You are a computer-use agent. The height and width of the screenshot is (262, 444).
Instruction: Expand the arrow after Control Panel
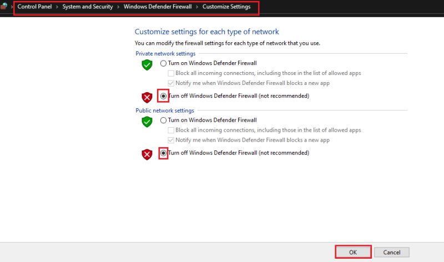click(x=57, y=7)
